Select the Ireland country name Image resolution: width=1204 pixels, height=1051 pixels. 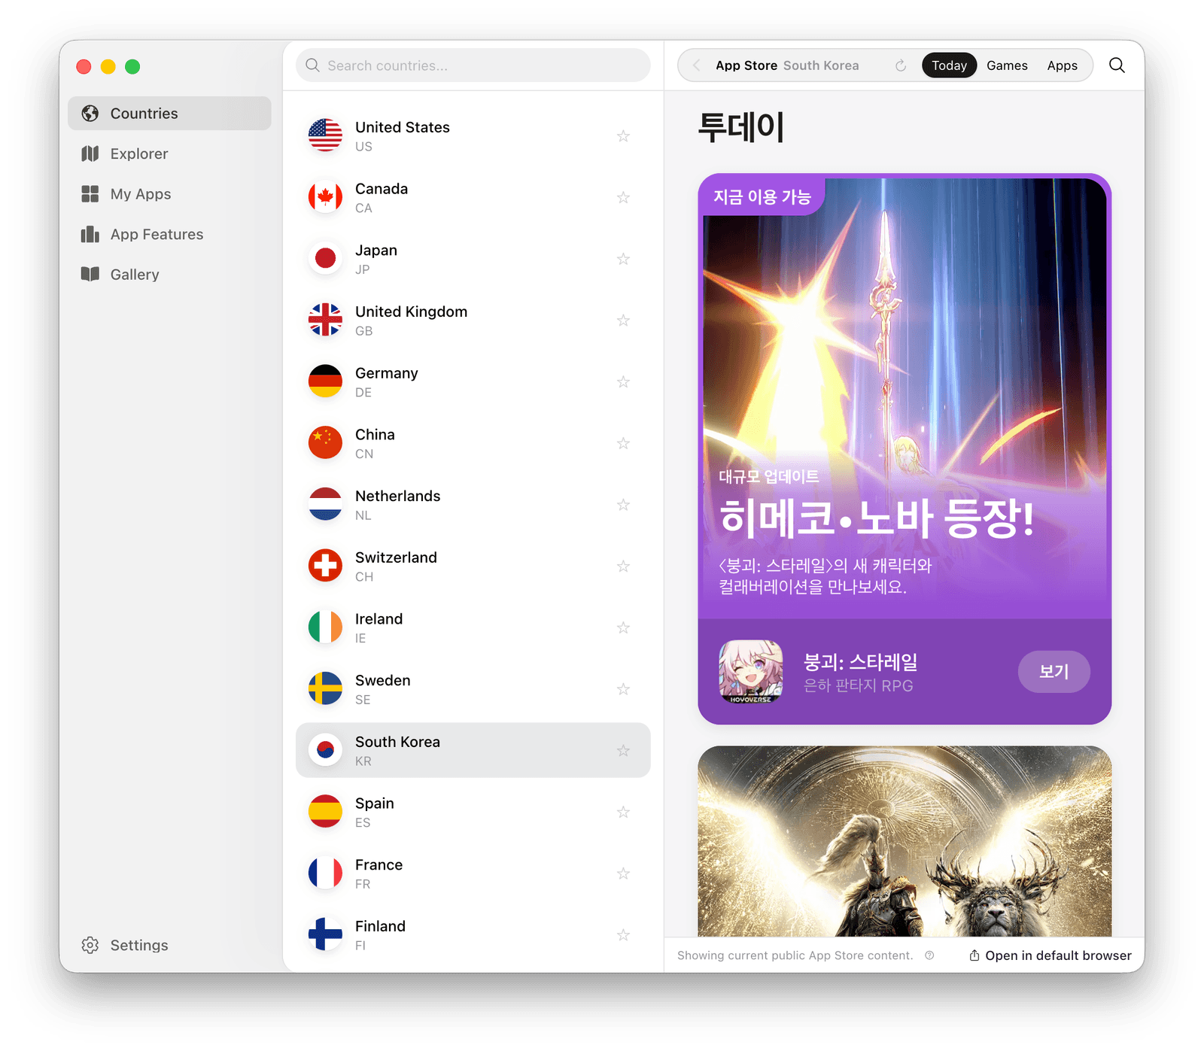(379, 618)
